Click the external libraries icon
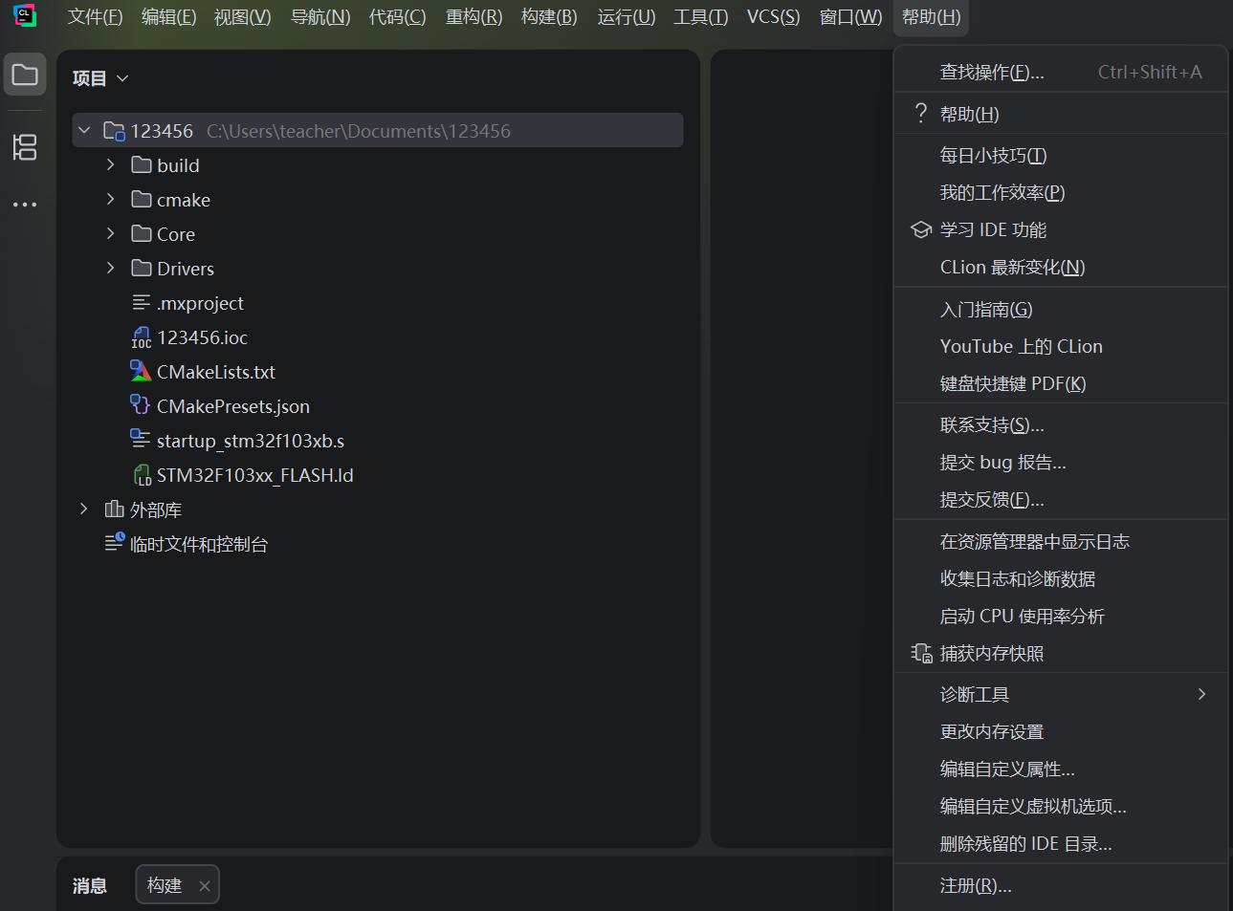Viewport: 1233px width, 911px height. pos(114,510)
